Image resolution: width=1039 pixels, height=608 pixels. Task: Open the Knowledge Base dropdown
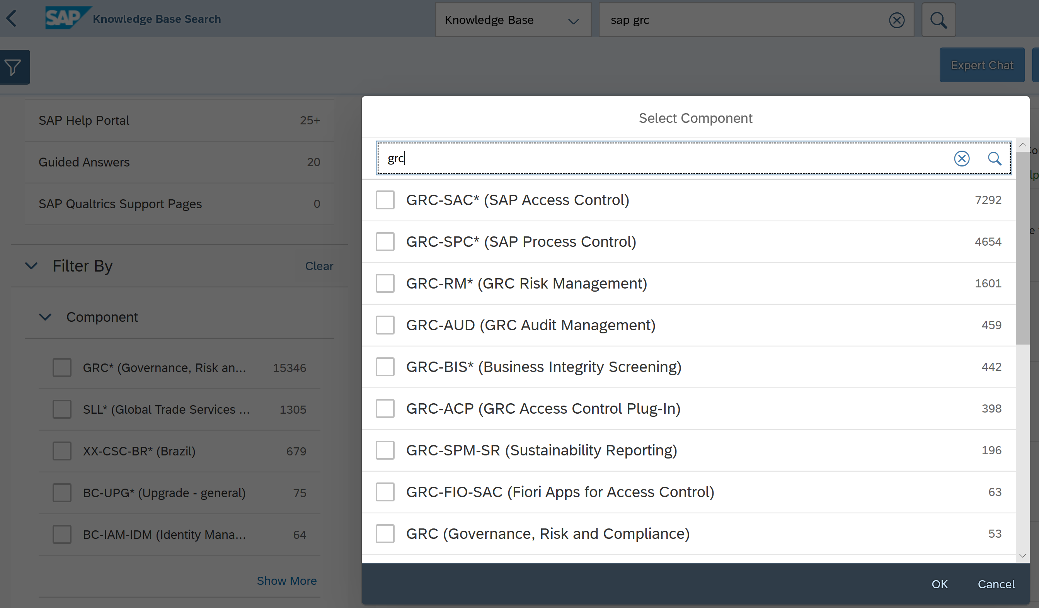point(513,20)
